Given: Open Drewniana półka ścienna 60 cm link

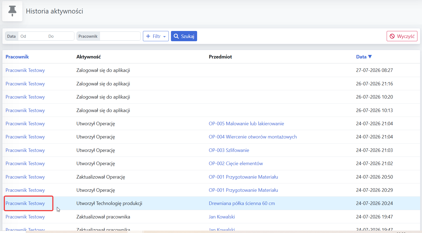Looking at the screenshot, I should click(x=242, y=203).
